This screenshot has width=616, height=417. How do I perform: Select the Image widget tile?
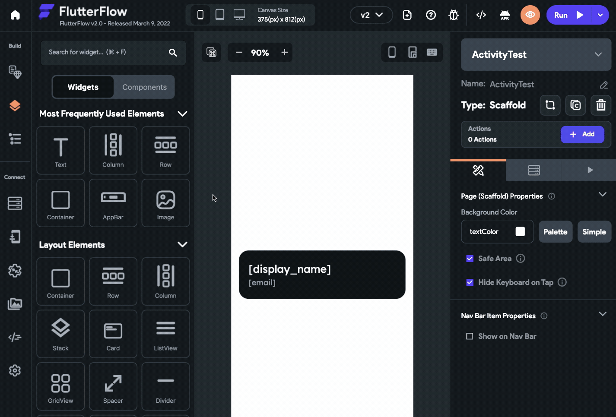point(165,203)
